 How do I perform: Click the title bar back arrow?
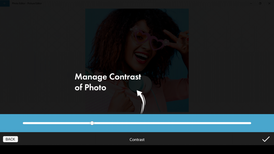5,3
